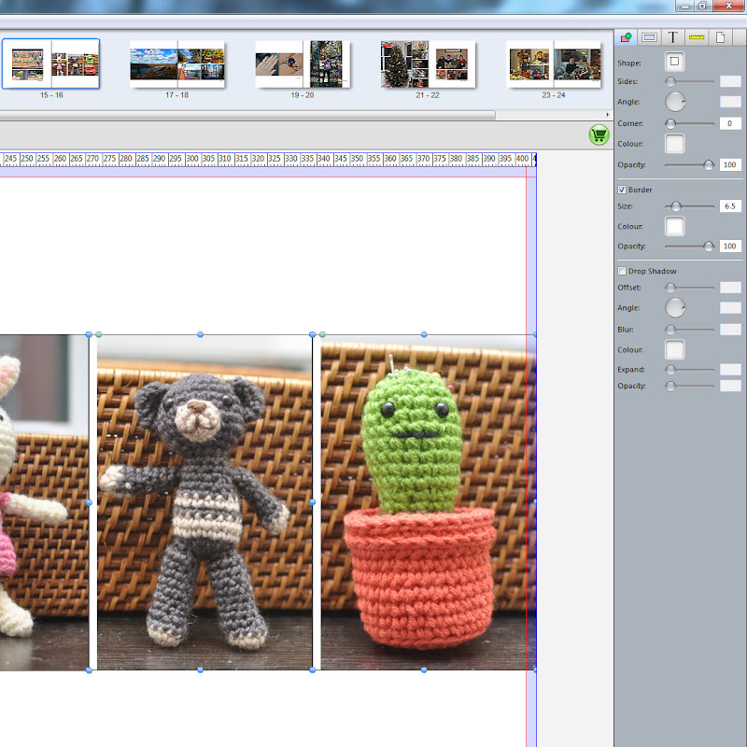Open the page document tab icon

pos(720,37)
